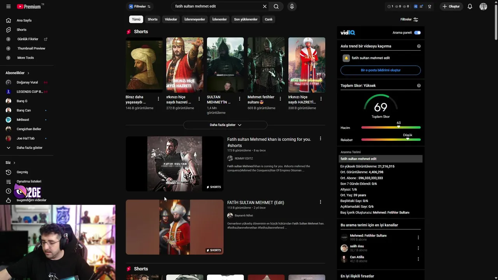
Task: Click the vidIQ clock counter in top bar
Action: 390,7
